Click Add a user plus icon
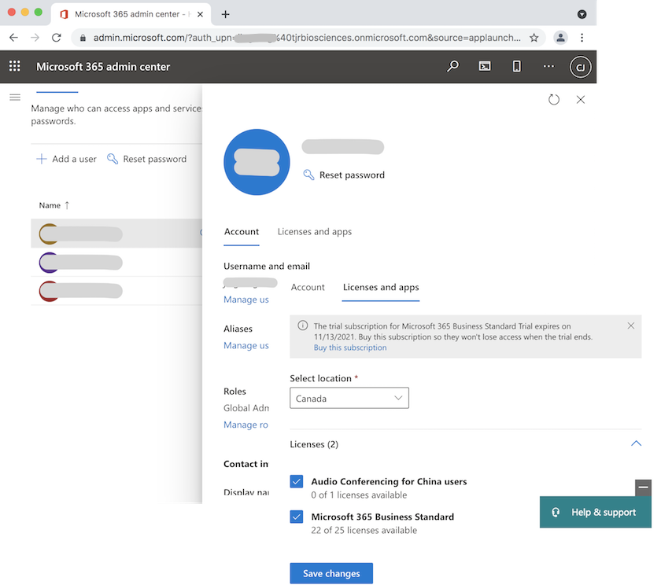 [39, 158]
